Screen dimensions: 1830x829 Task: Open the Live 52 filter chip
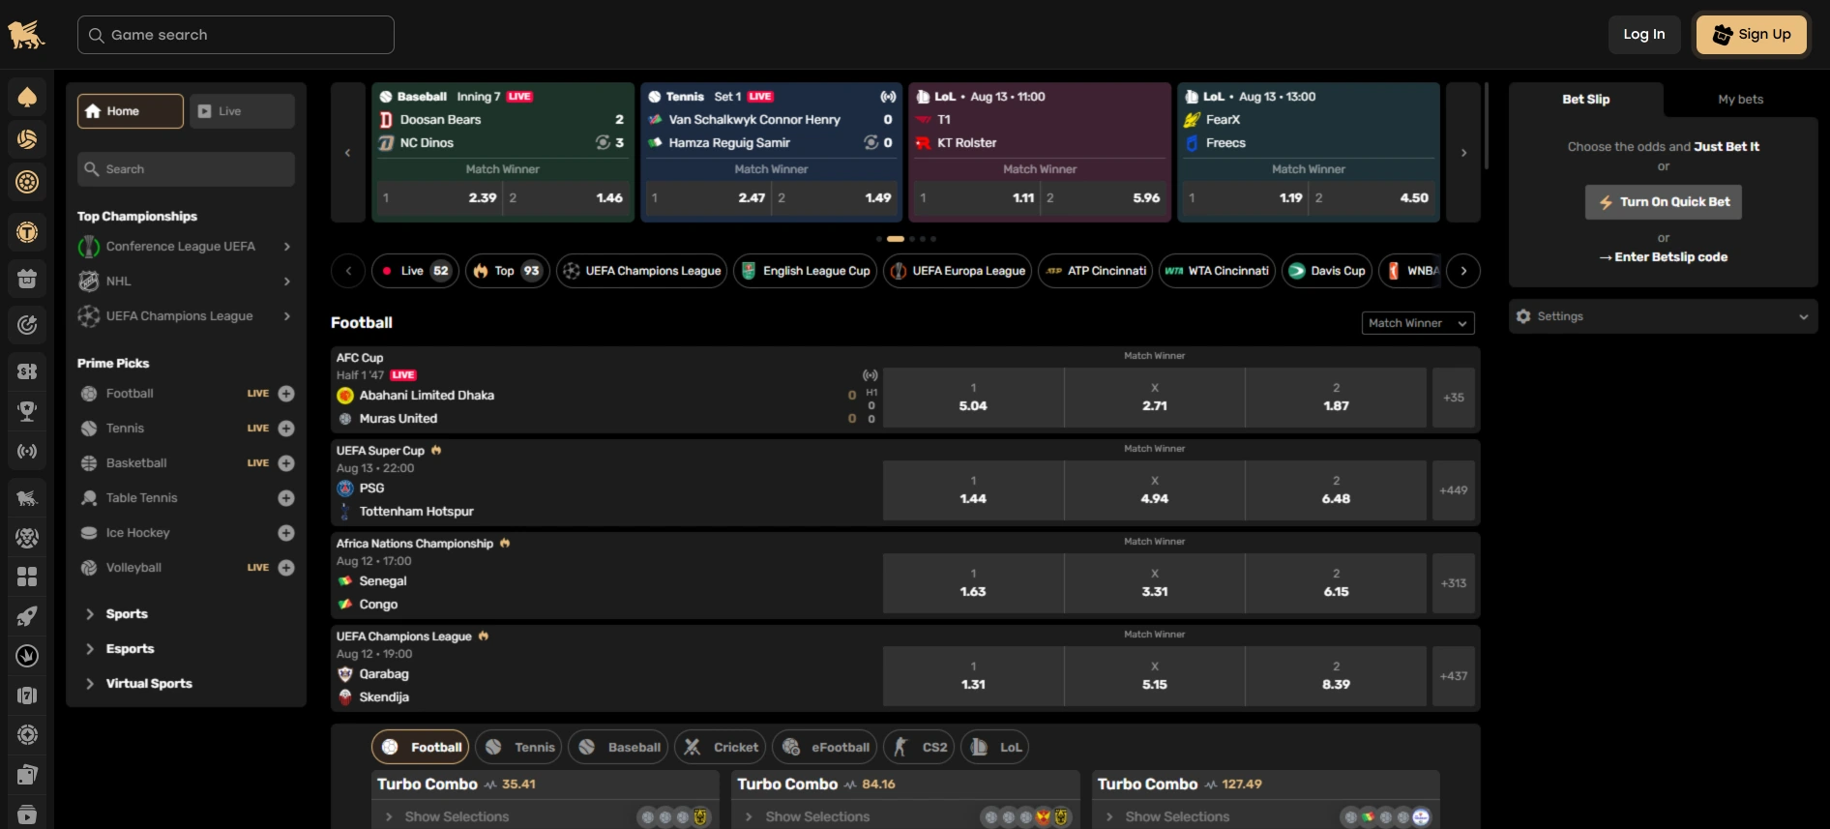(x=416, y=271)
